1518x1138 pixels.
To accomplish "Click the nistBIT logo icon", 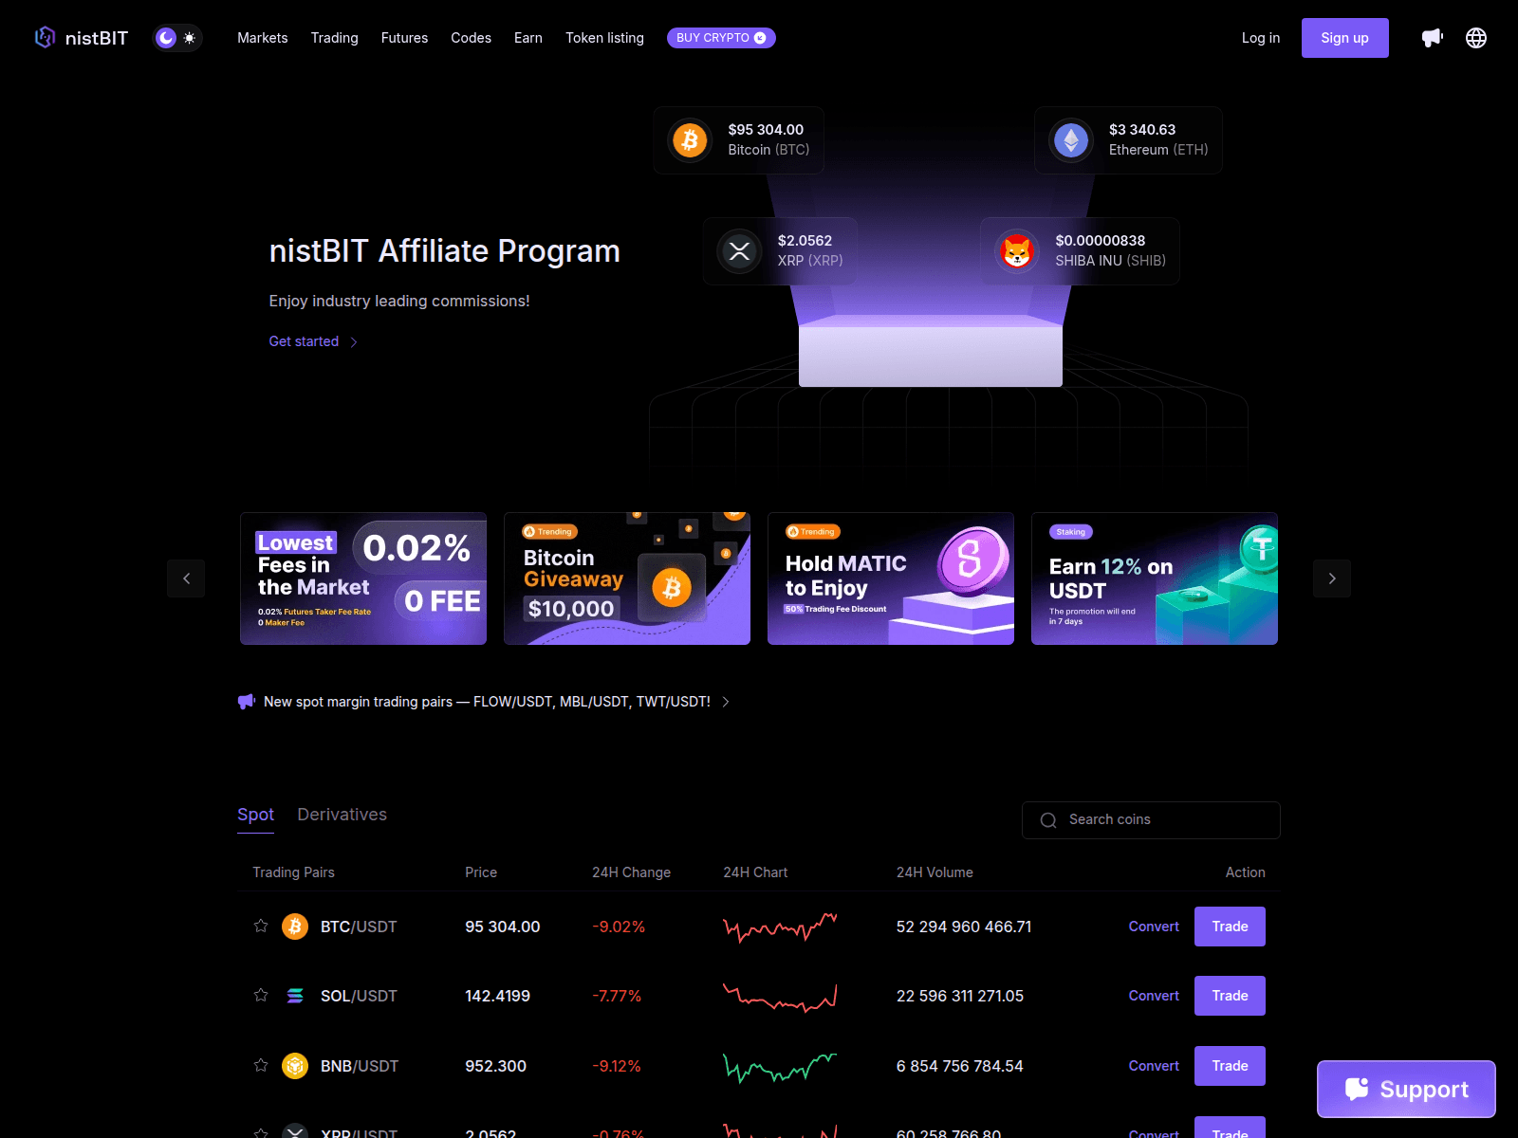I will [45, 38].
